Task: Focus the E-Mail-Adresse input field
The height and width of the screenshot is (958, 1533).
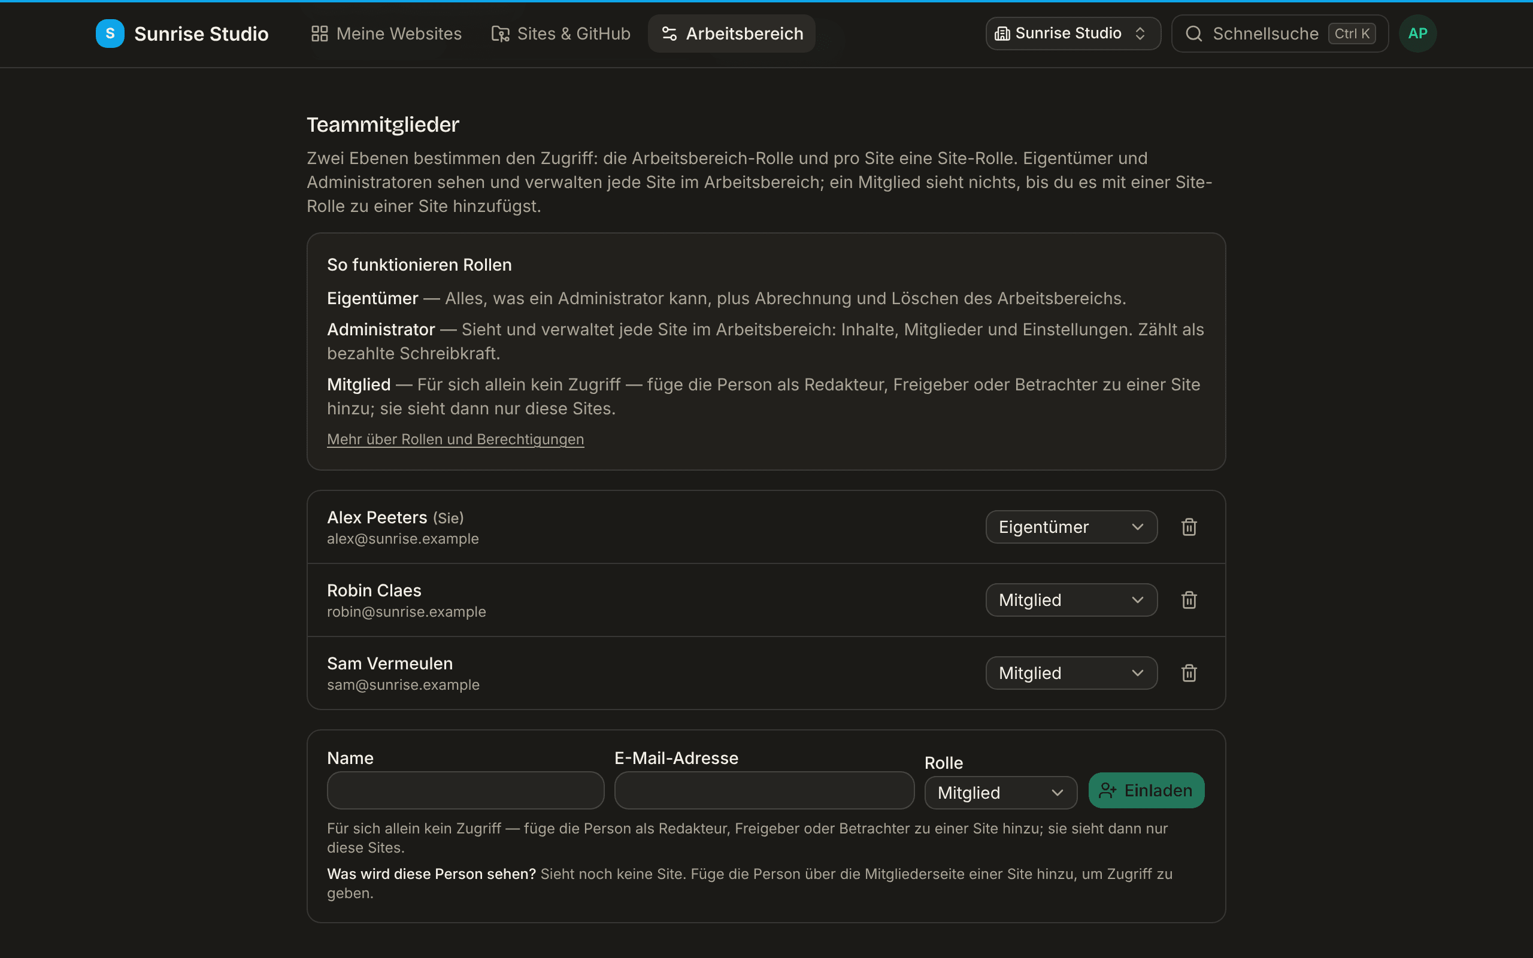Action: (764, 790)
